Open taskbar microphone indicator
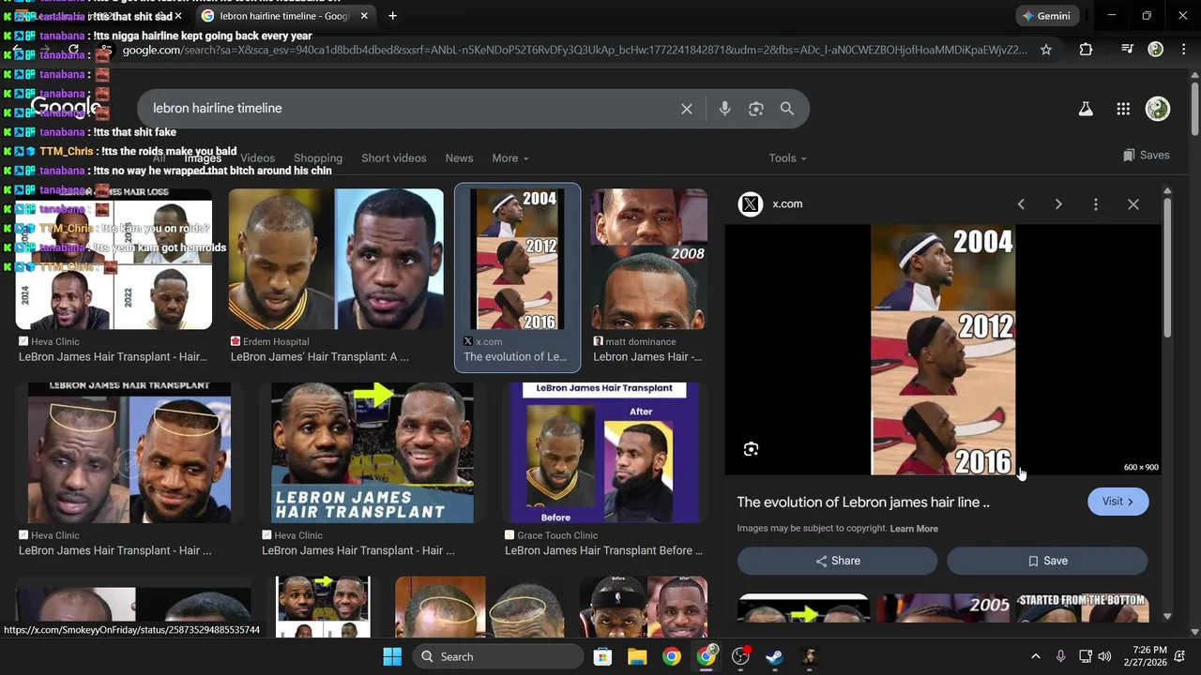 click(1060, 656)
